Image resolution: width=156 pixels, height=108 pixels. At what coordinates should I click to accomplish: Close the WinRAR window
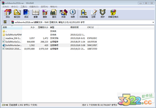click(x=152, y=3)
